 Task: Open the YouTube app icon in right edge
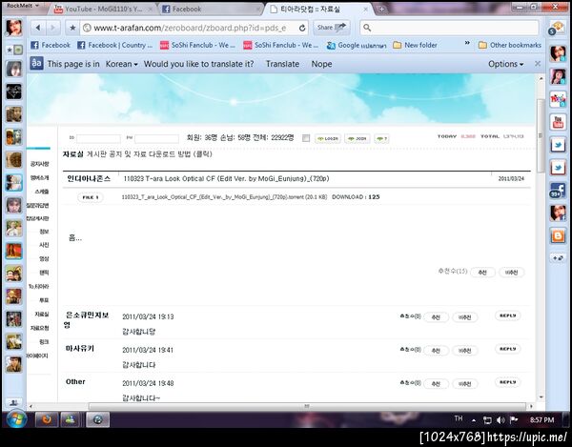pyautogui.click(x=558, y=122)
